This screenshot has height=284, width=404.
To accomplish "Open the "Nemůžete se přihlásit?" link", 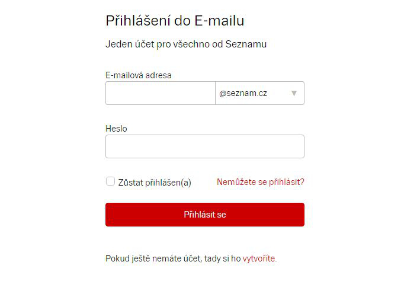I will pos(260,182).
